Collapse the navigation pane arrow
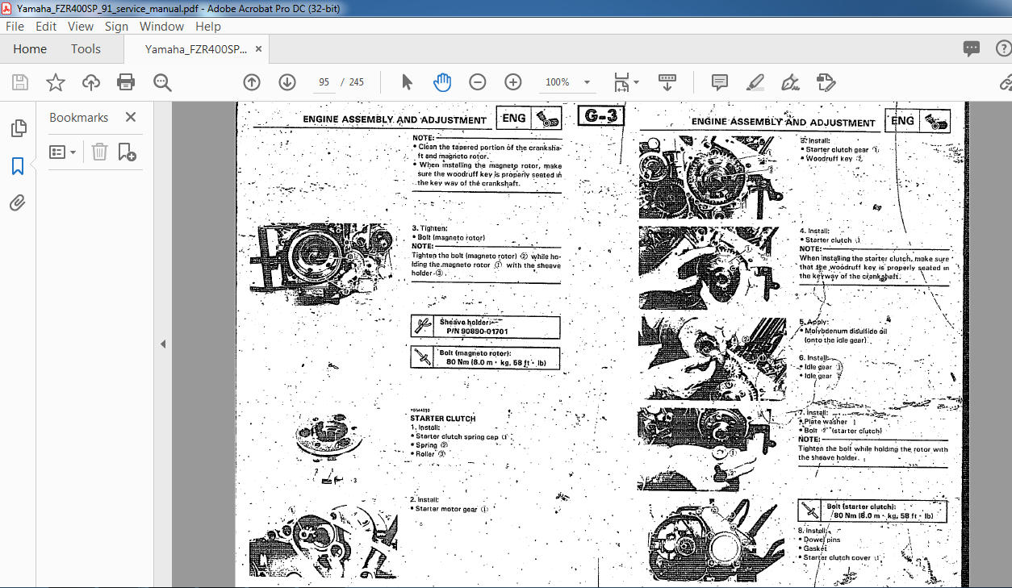The width and height of the screenshot is (1012, 588). coord(163,344)
